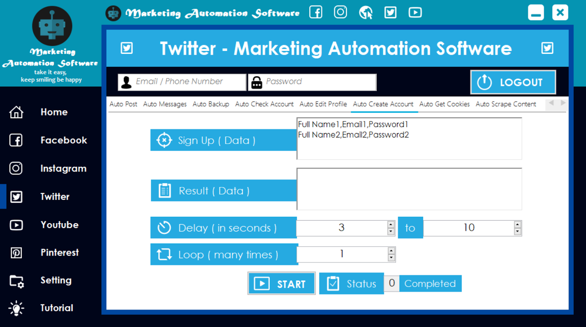Click the loop count field showing 1
Screen dimensions: 586x327
coord(342,254)
